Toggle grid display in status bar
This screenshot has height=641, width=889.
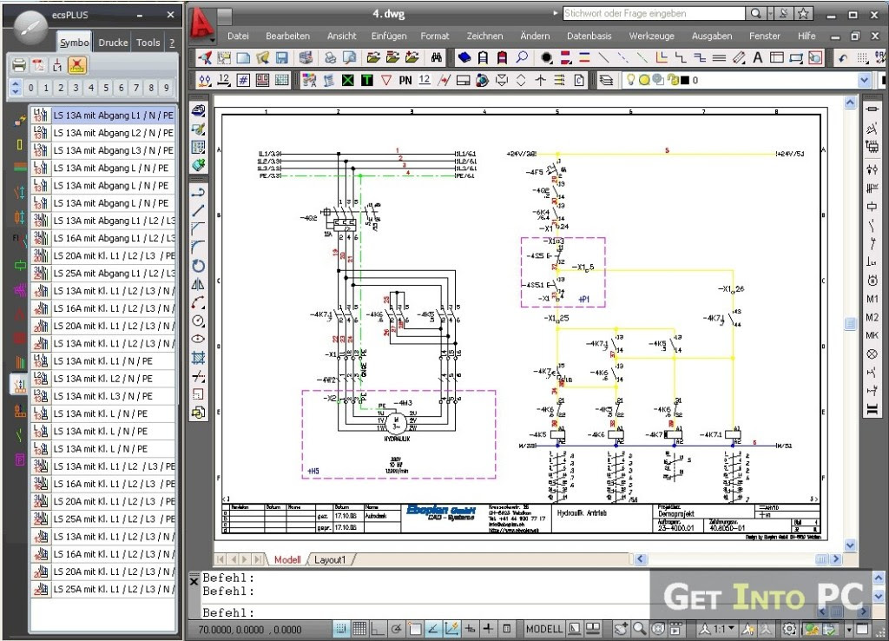pyautogui.click(x=359, y=629)
